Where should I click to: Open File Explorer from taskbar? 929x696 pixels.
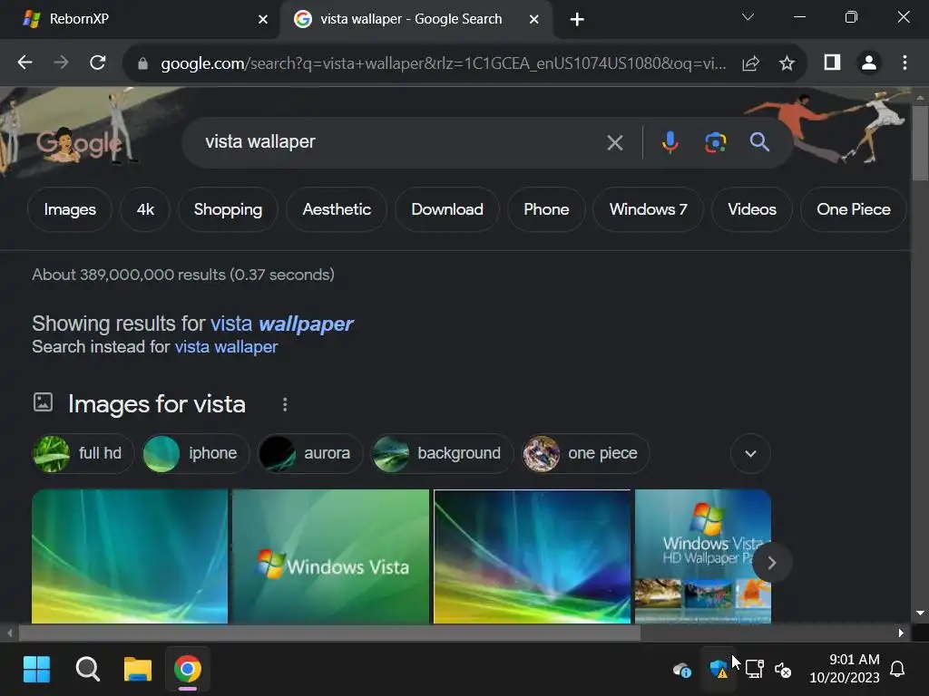tap(138, 670)
